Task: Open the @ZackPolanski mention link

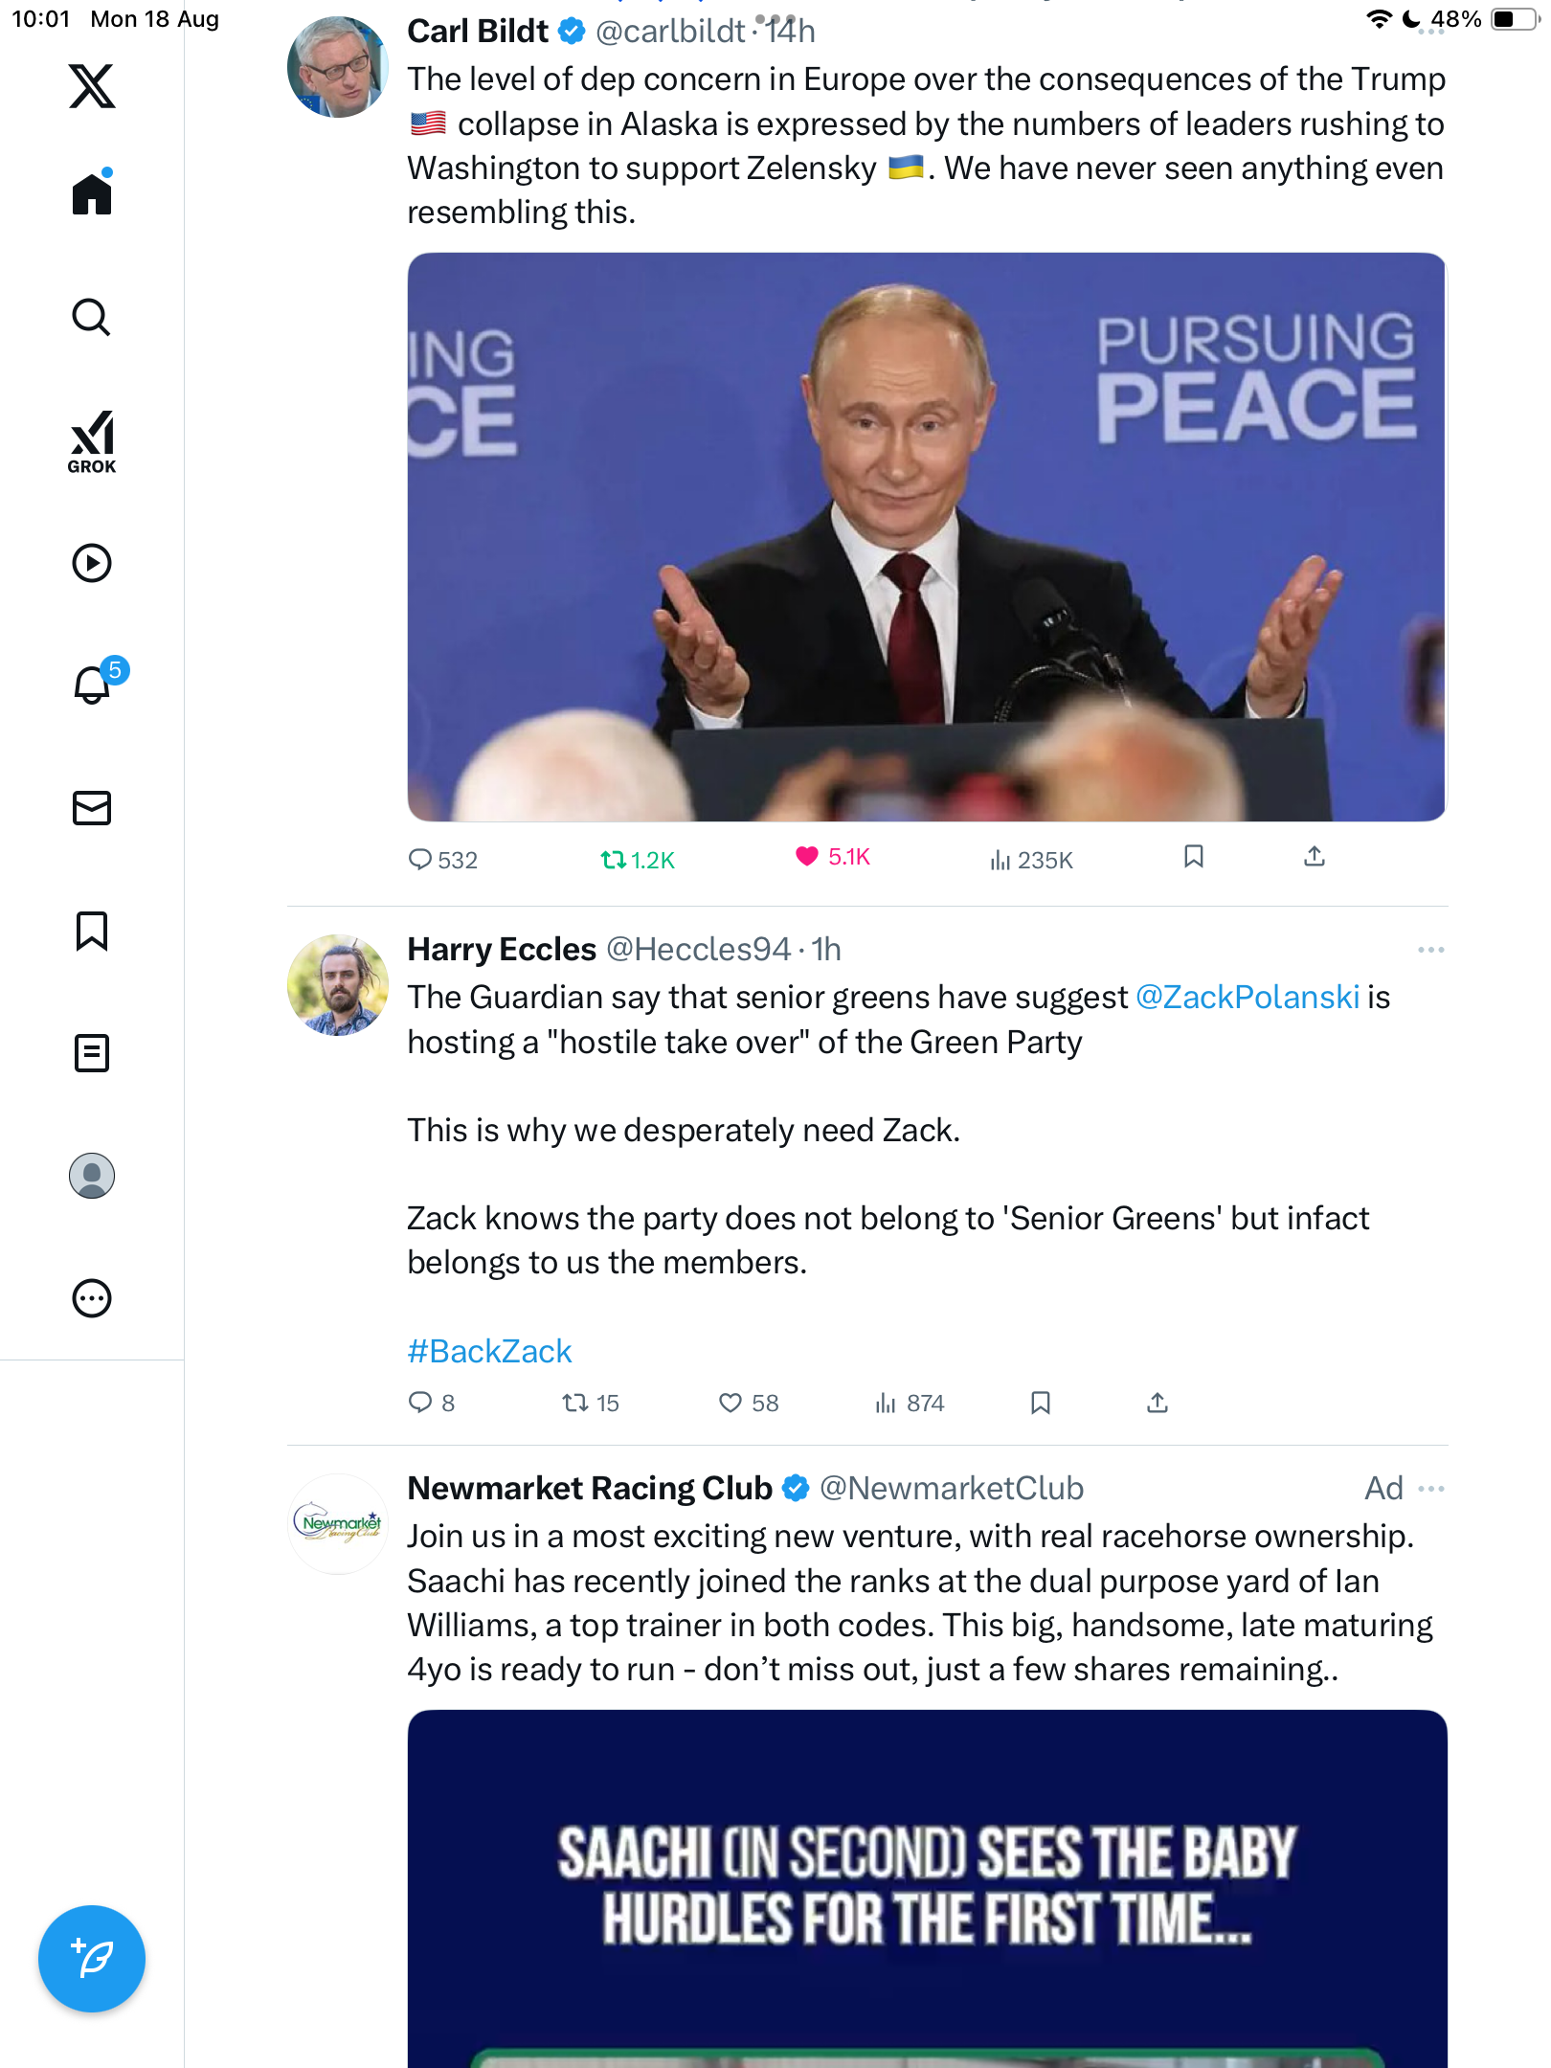Action: tap(1247, 998)
